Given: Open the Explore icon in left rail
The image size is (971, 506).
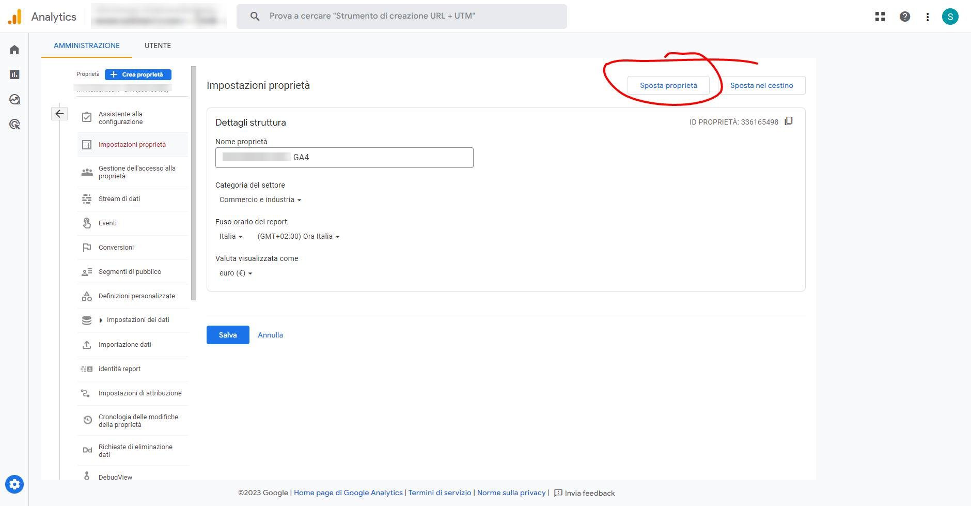Looking at the screenshot, I should (14, 99).
